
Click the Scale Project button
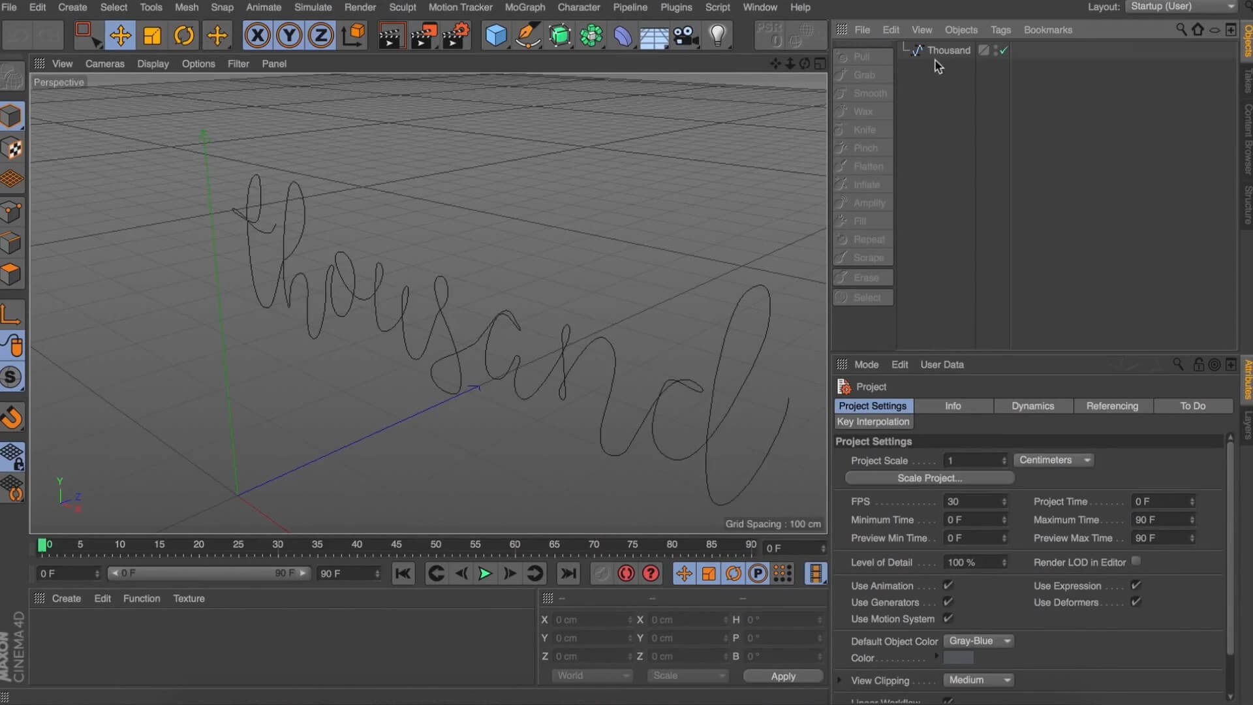[929, 478]
